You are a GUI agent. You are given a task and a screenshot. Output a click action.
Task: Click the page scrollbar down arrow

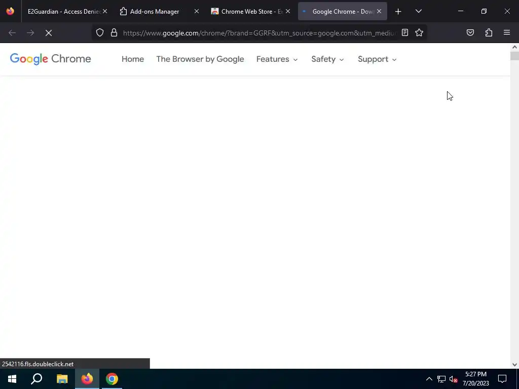(515, 365)
